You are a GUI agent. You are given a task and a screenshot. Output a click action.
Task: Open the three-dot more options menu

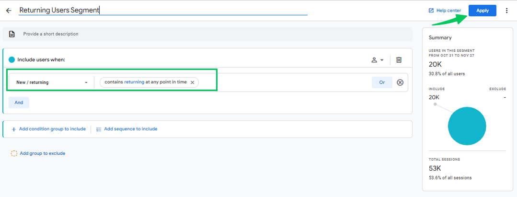click(506, 11)
